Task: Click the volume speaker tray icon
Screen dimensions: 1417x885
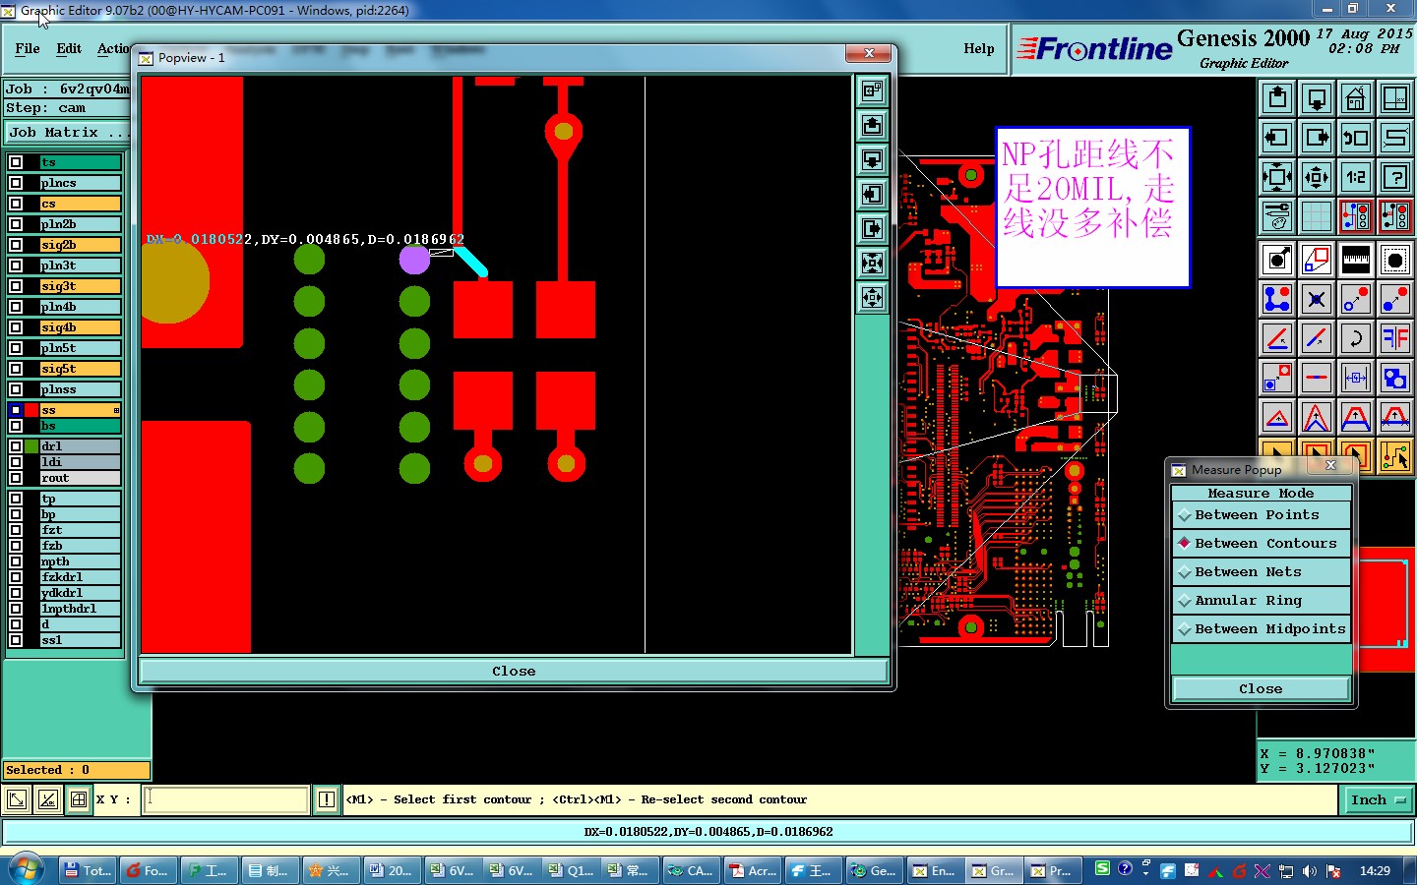Action: pos(1310,871)
